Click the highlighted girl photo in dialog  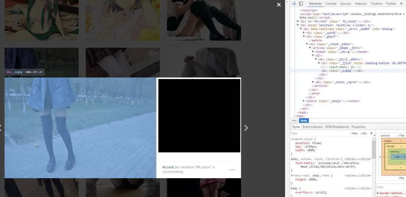[80, 128]
